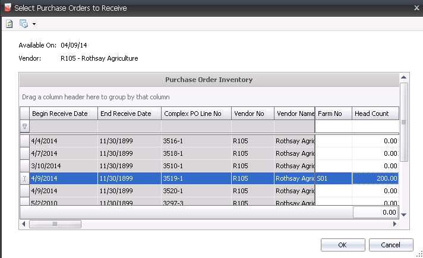Sort by Complex PO Line No column

pos(195,113)
